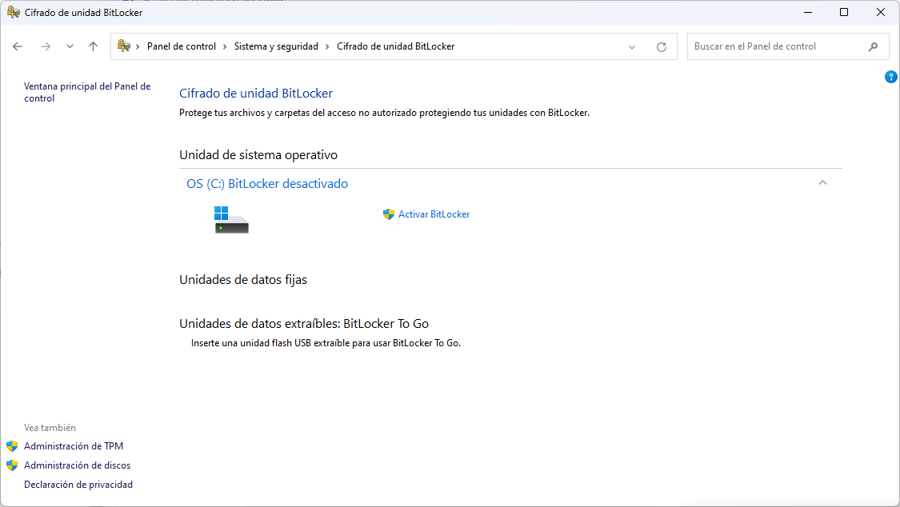Select Cifrado de unidad BitLocker in breadcrumb
This screenshot has height=507, width=900.
click(x=395, y=46)
